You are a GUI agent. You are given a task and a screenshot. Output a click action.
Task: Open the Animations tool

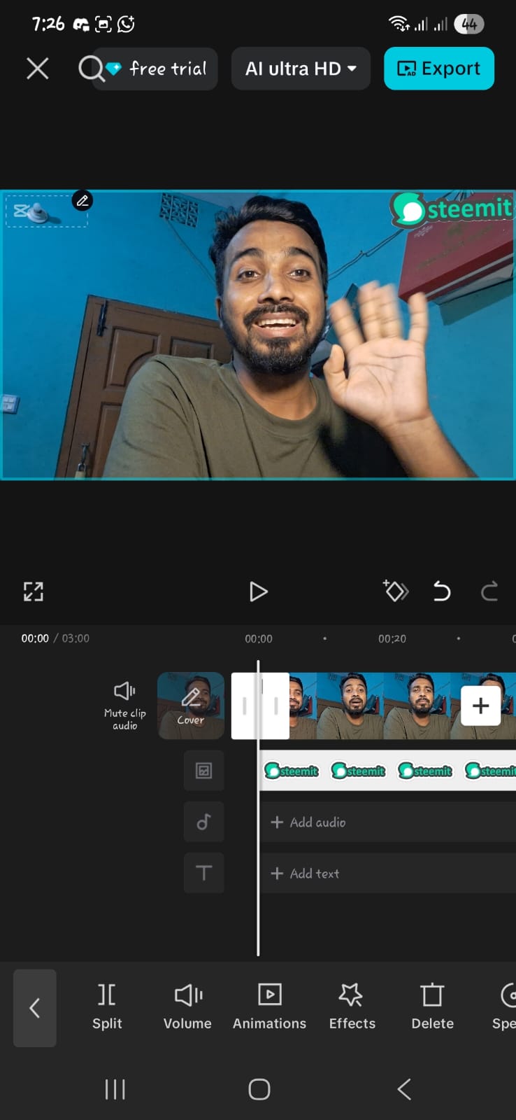point(269,1007)
